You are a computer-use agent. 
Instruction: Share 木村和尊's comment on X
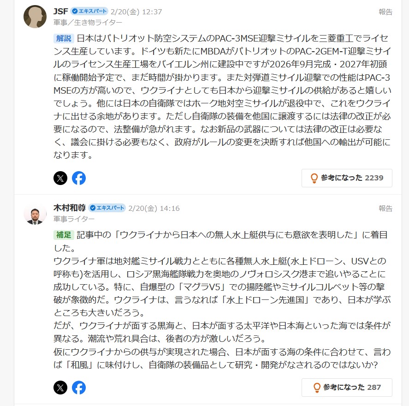(60, 388)
